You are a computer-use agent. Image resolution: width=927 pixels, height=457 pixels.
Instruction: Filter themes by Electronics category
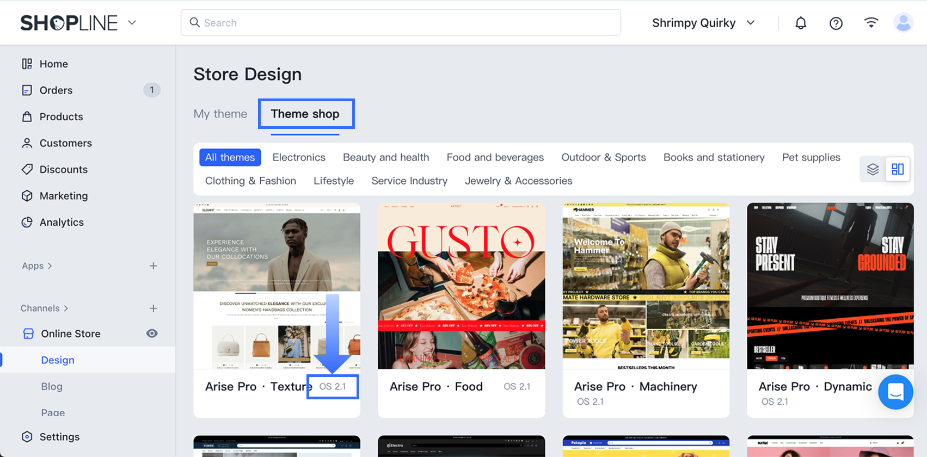(x=299, y=157)
